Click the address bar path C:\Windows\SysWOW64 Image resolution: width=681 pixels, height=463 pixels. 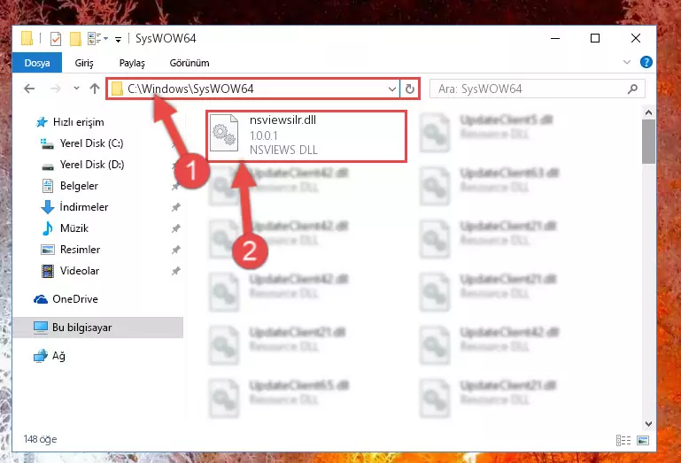click(x=190, y=89)
